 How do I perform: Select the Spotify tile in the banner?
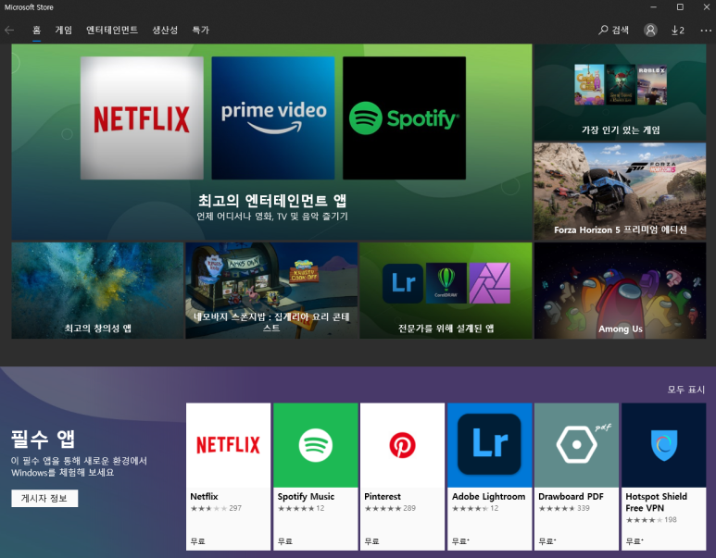coord(404,118)
